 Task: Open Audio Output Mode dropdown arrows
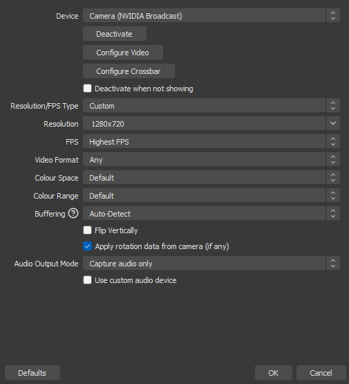pos(333,264)
